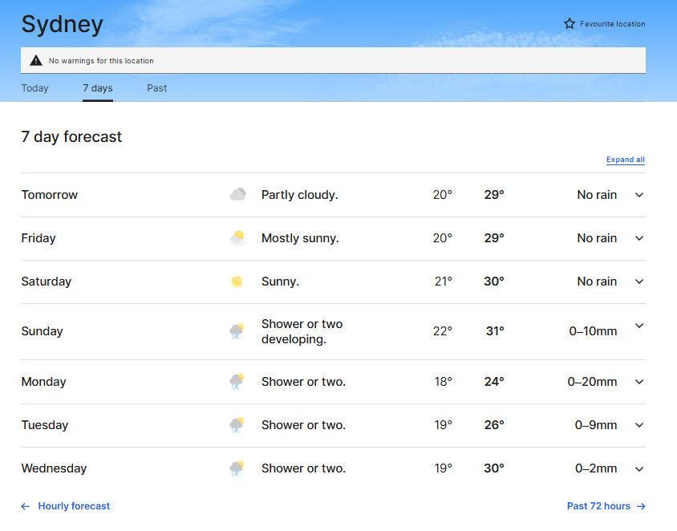The width and height of the screenshot is (677, 531).
Task: Switch to the Today tab
Action: click(35, 88)
